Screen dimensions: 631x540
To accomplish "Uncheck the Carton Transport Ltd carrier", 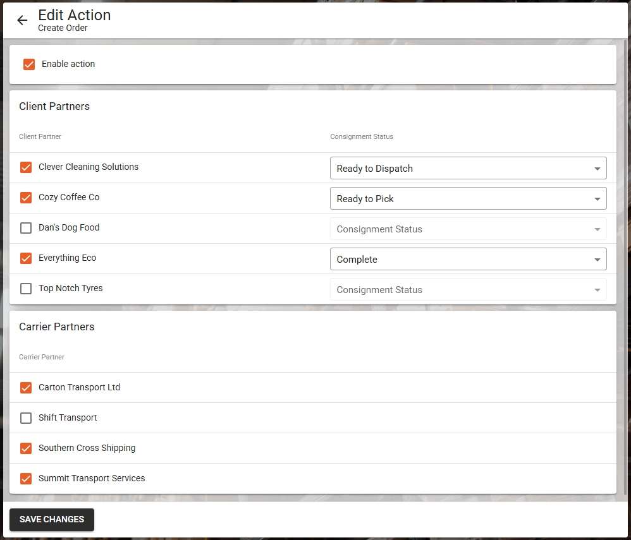I will (26, 388).
